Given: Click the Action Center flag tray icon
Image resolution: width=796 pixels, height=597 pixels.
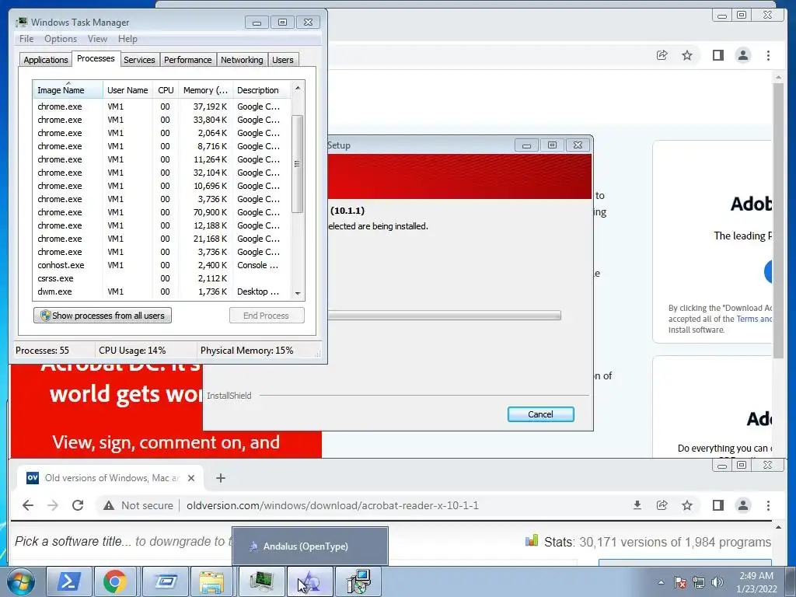Looking at the screenshot, I should click(679, 582).
